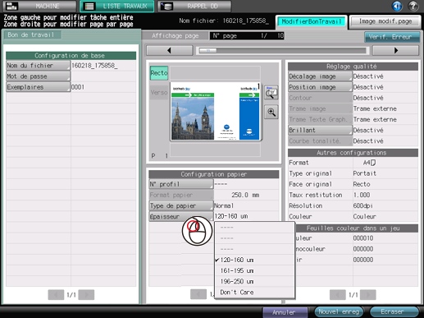Viewport: 424px width, 318px height.
Task: Click the file name value 160218_175858_
Action: pyautogui.click(x=94, y=66)
